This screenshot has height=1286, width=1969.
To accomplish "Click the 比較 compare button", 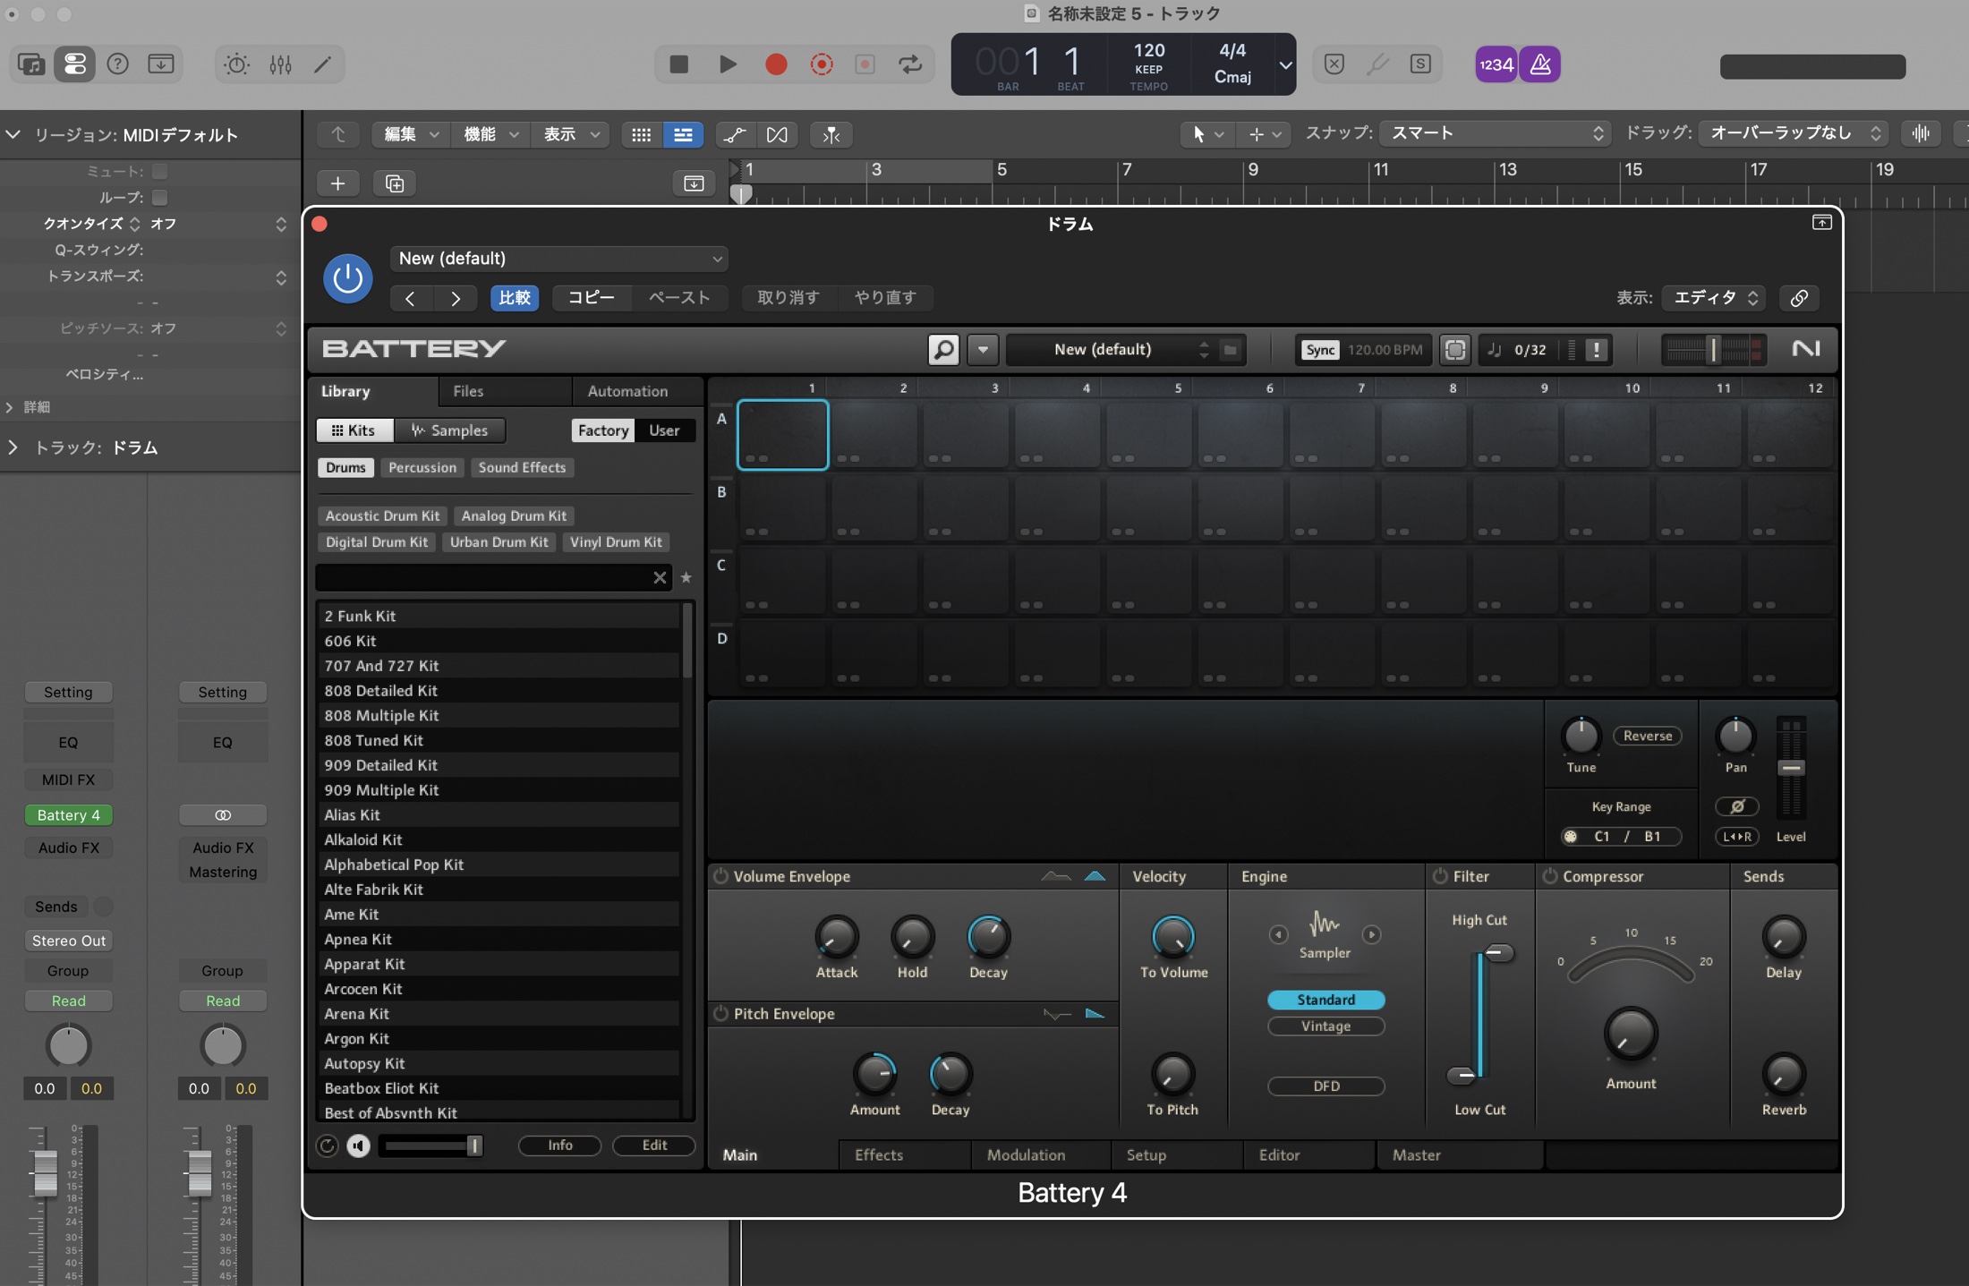I will (515, 298).
